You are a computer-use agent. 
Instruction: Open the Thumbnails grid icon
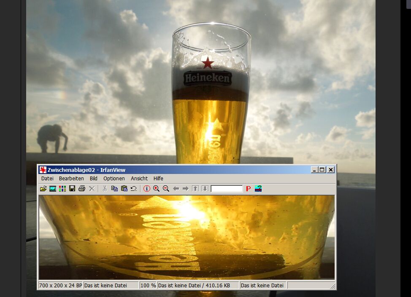[62, 189]
